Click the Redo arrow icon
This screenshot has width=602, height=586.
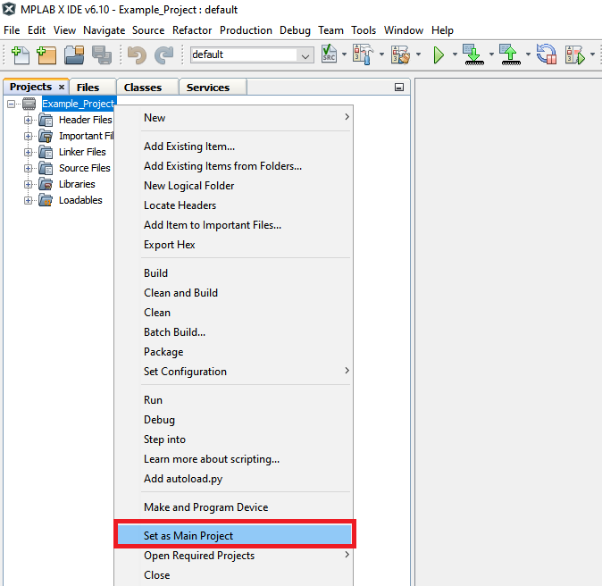pos(164,54)
